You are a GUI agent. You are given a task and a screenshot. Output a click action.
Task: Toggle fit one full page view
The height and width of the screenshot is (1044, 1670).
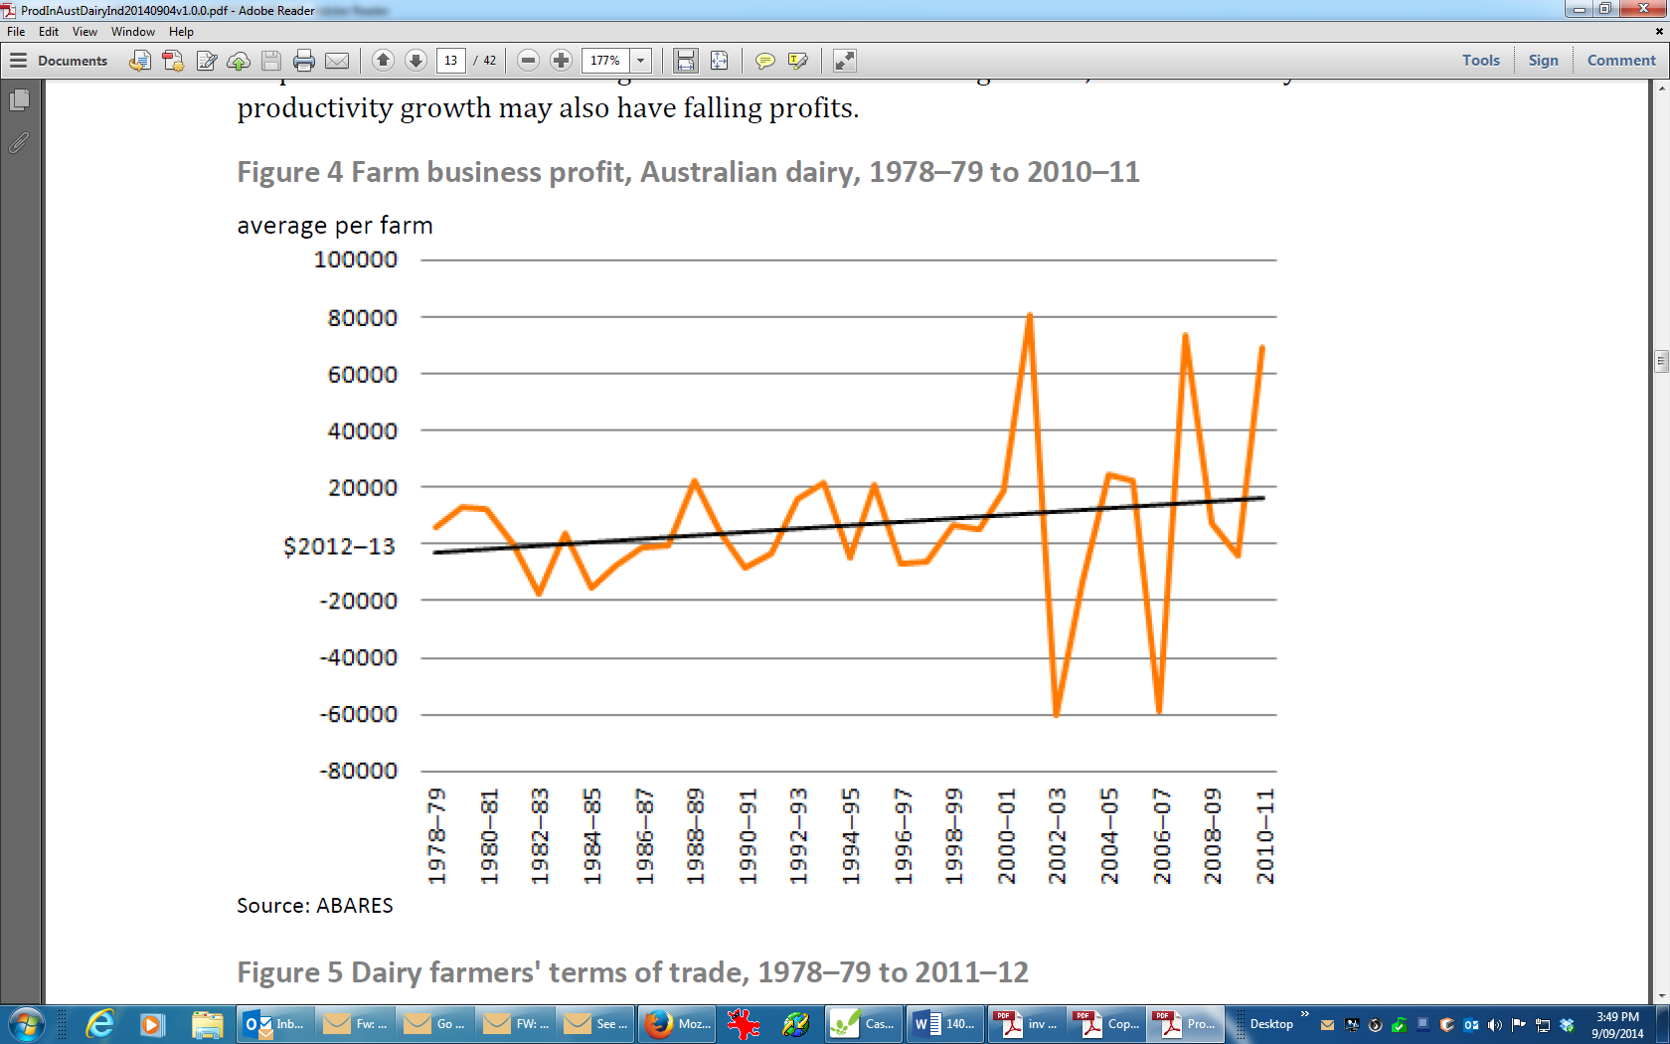click(x=719, y=61)
